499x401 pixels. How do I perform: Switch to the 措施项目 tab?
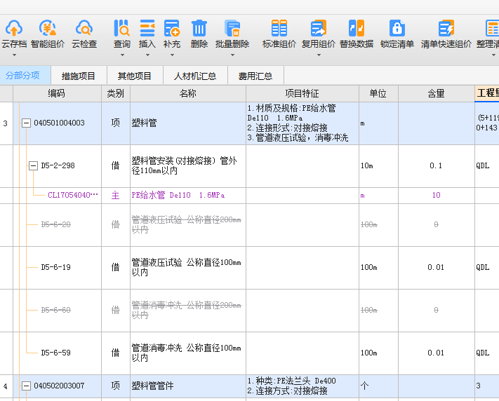[x=79, y=76]
